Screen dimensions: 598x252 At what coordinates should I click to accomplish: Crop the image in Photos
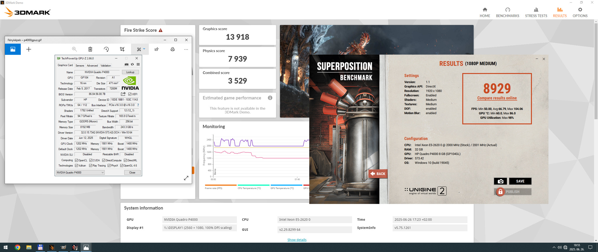122,49
